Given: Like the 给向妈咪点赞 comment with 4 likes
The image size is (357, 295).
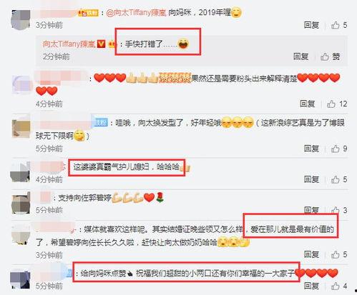Looking at the screenshot, I should coord(338,286).
